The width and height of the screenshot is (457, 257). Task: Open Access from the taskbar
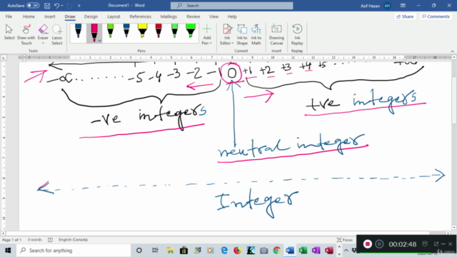(329, 251)
